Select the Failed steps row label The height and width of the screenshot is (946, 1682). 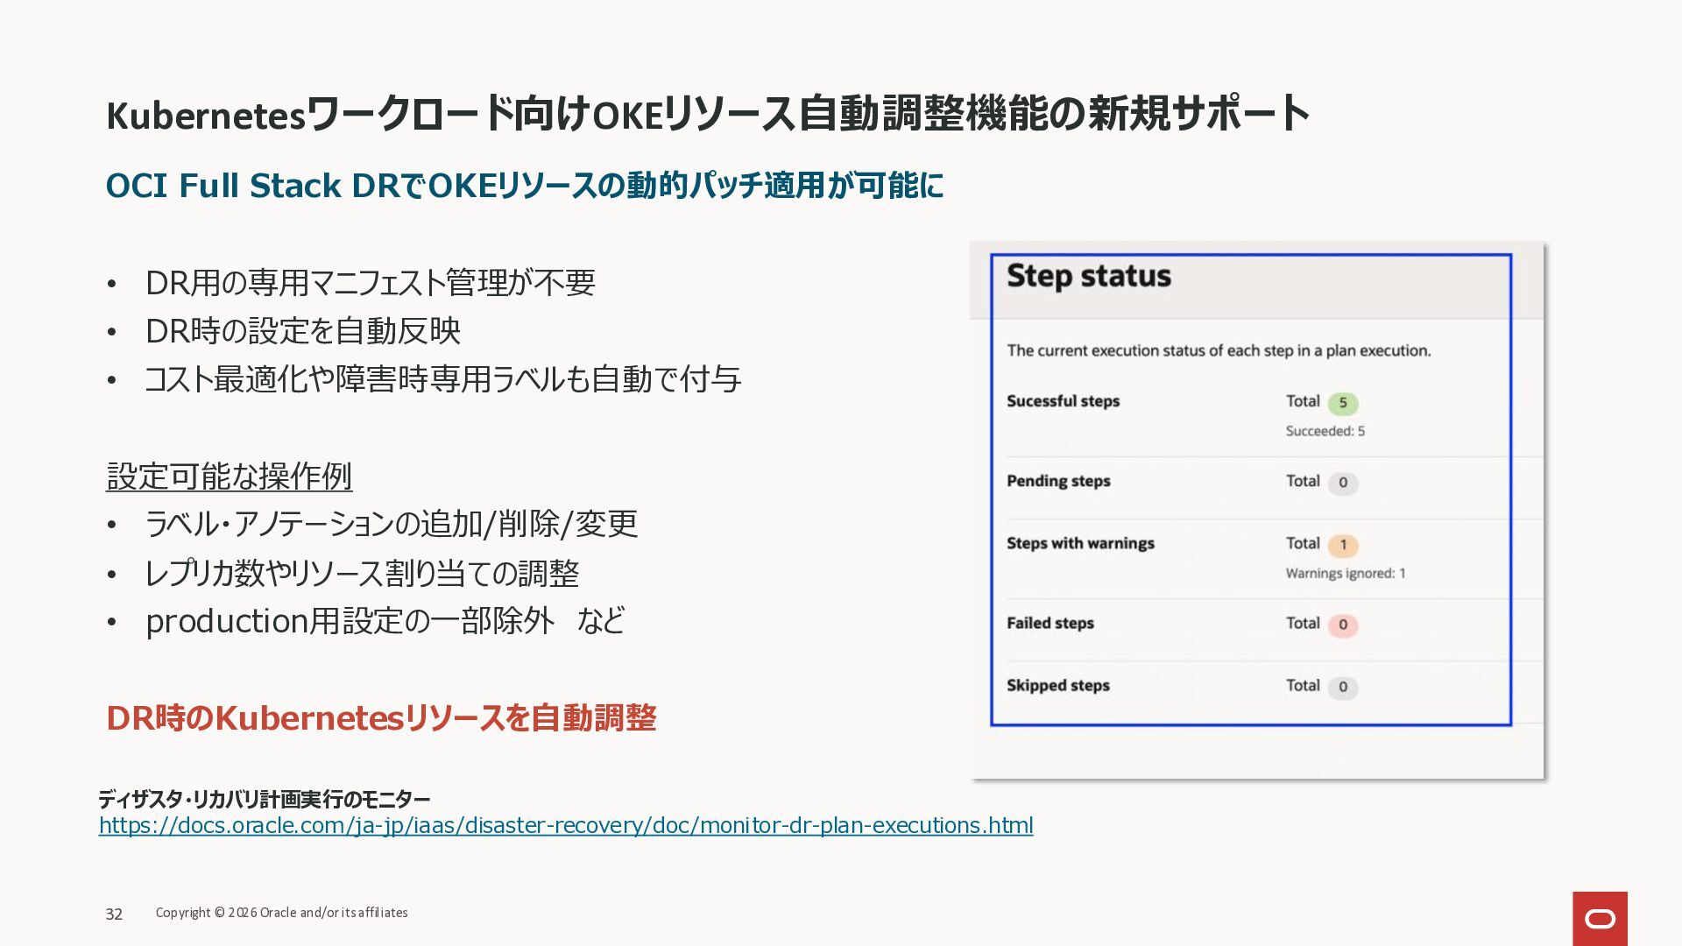pyautogui.click(x=1049, y=623)
